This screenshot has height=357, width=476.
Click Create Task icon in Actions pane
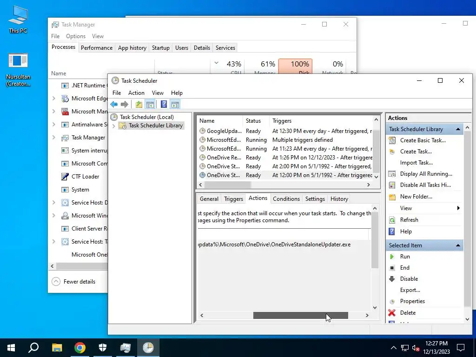point(392,152)
